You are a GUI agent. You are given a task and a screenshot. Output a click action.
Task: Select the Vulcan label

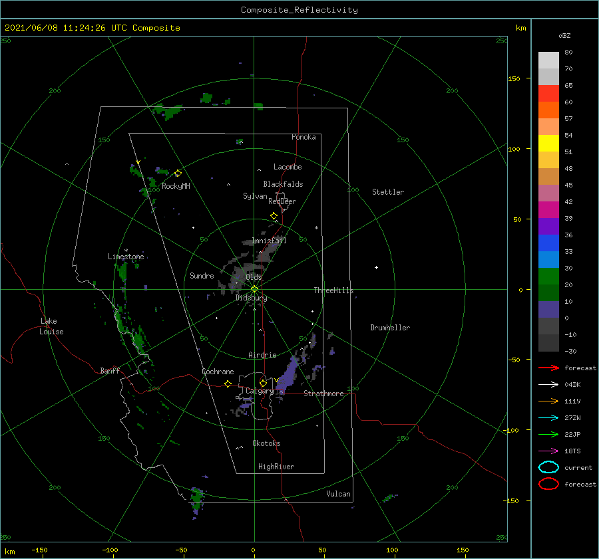(339, 494)
